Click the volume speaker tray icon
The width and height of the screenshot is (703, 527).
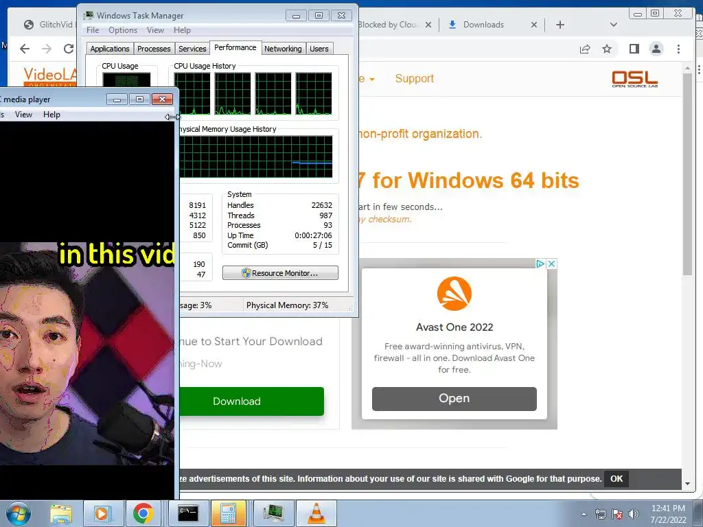[634, 514]
